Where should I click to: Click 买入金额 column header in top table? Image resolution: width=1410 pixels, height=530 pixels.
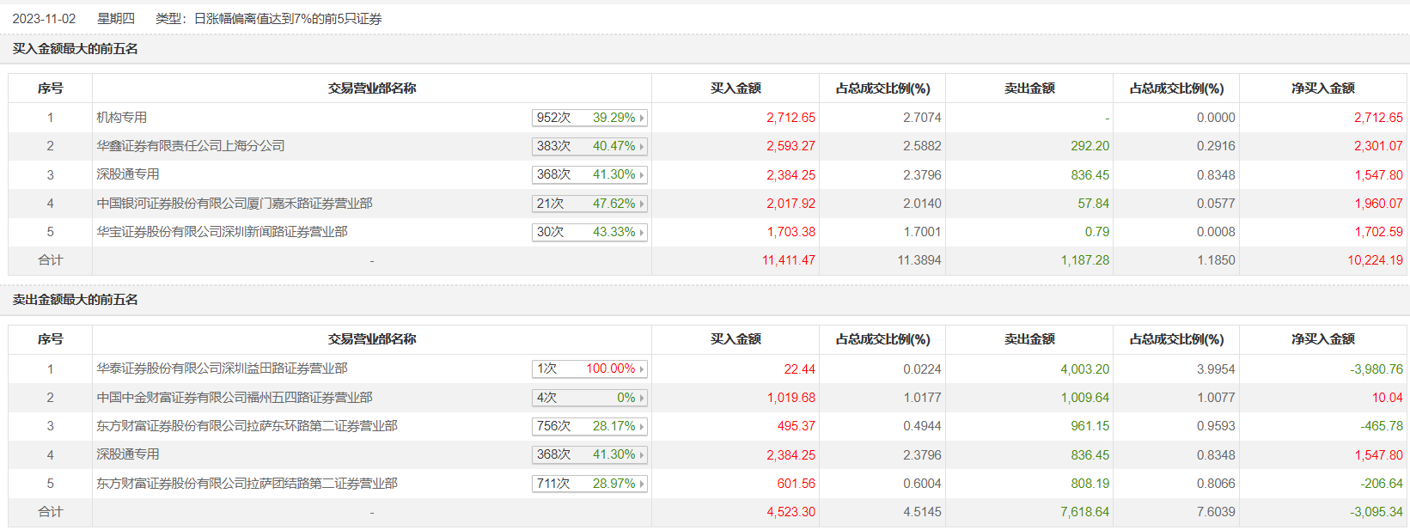coord(736,88)
